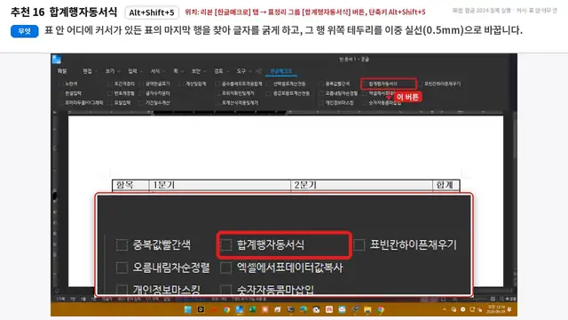The height and width of the screenshot is (320, 568).
Task: Open the Edge browser from the taskbar
Action: 304,309
